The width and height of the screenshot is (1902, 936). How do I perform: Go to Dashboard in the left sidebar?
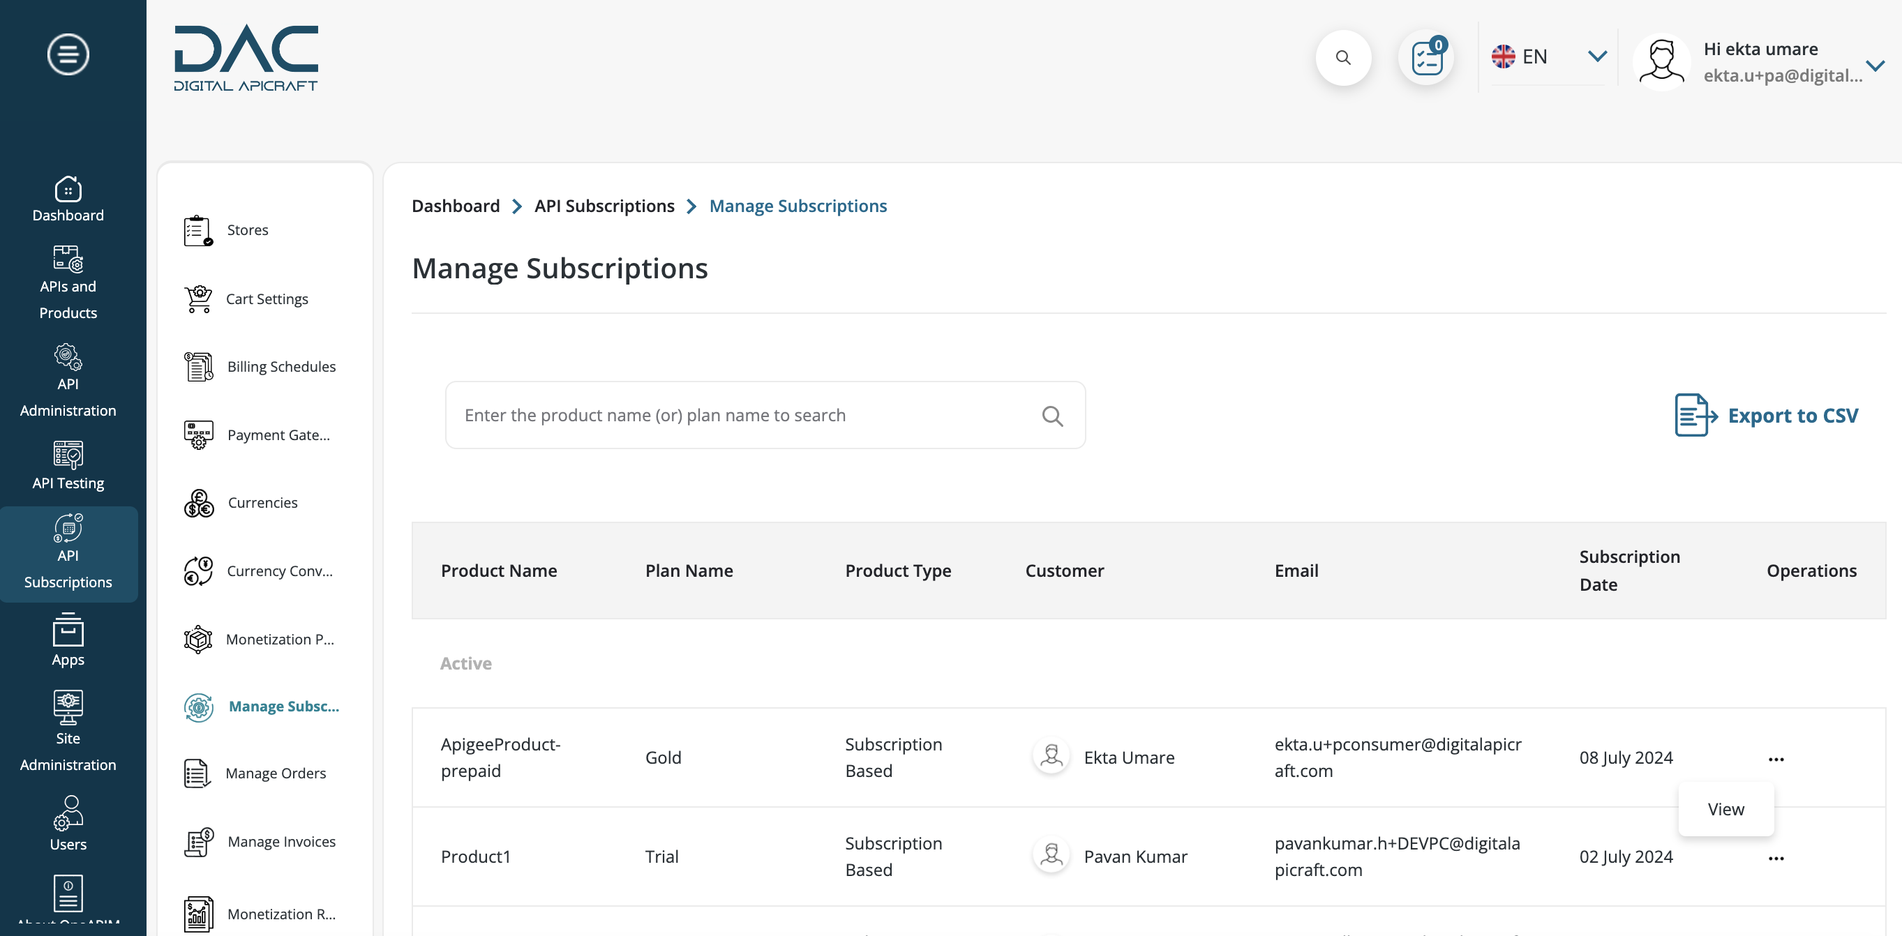point(68,199)
